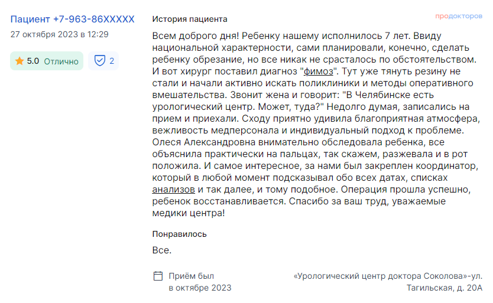Click the 5.0 Отлично rating badge

click(47, 61)
